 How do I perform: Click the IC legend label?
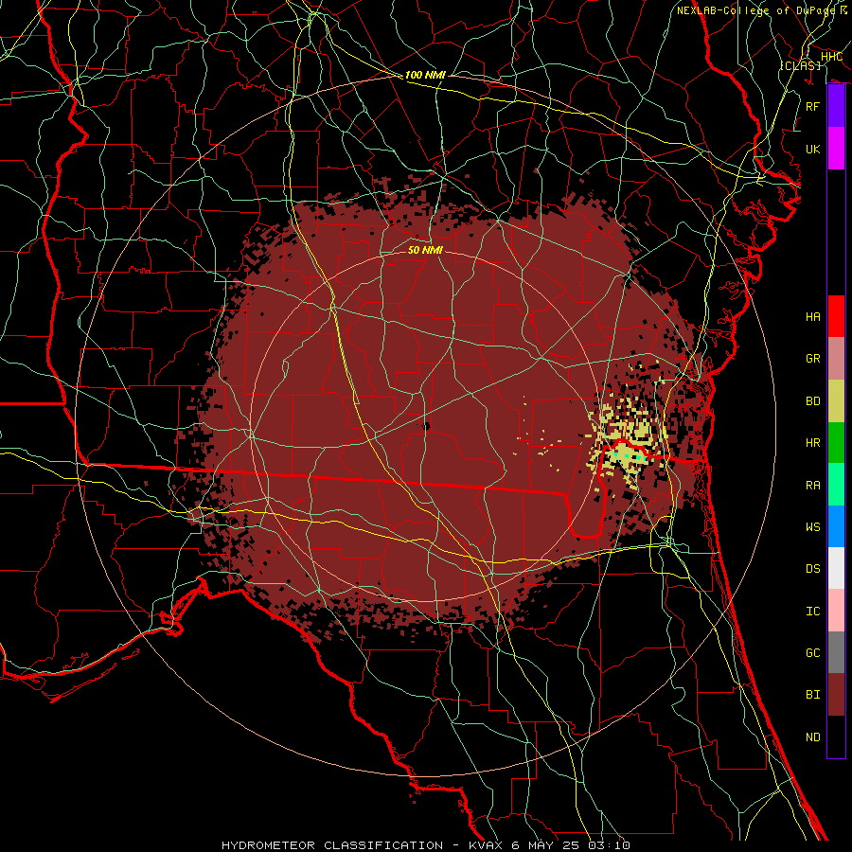pos(813,612)
